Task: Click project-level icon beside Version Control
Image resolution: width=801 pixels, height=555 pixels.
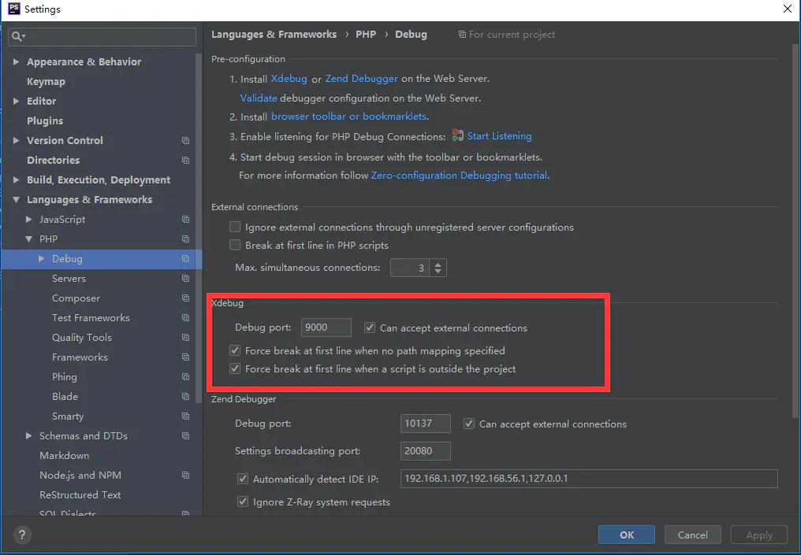Action: 185,140
